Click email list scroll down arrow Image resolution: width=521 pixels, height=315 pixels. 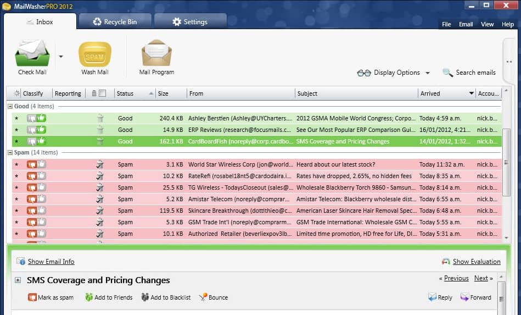point(506,237)
